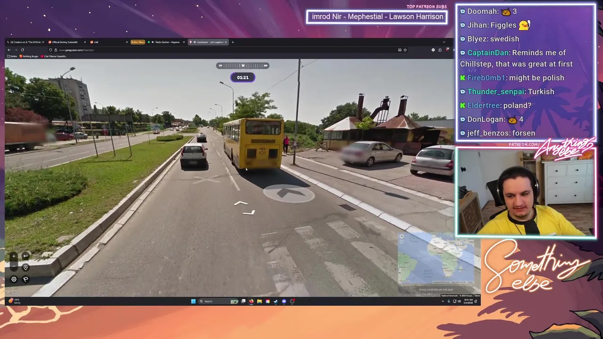
Task: Undo last move with return arrow icon
Action: pos(25,256)
